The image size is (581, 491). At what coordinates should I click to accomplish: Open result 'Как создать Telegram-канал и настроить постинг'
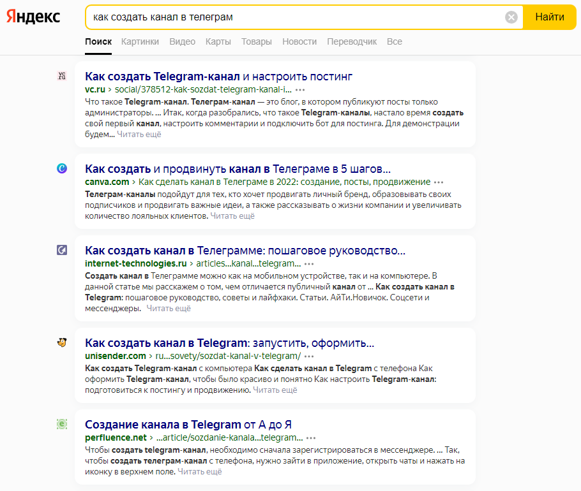coord(218,77)
